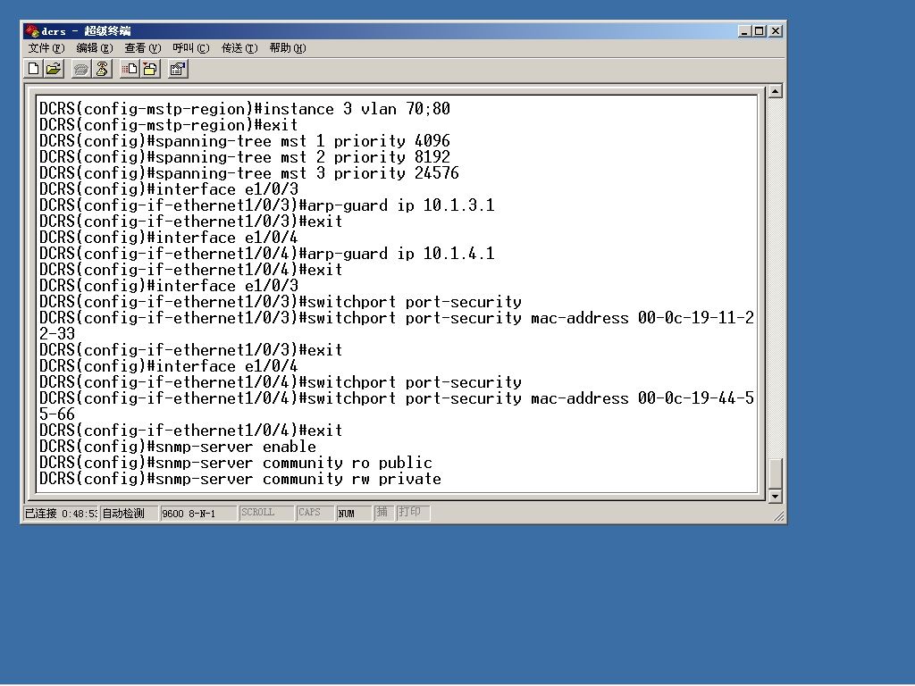Click line 'spanning-tree mst 3 priority 24576'
Screen dimensions: 915x686
pos(249,173)
